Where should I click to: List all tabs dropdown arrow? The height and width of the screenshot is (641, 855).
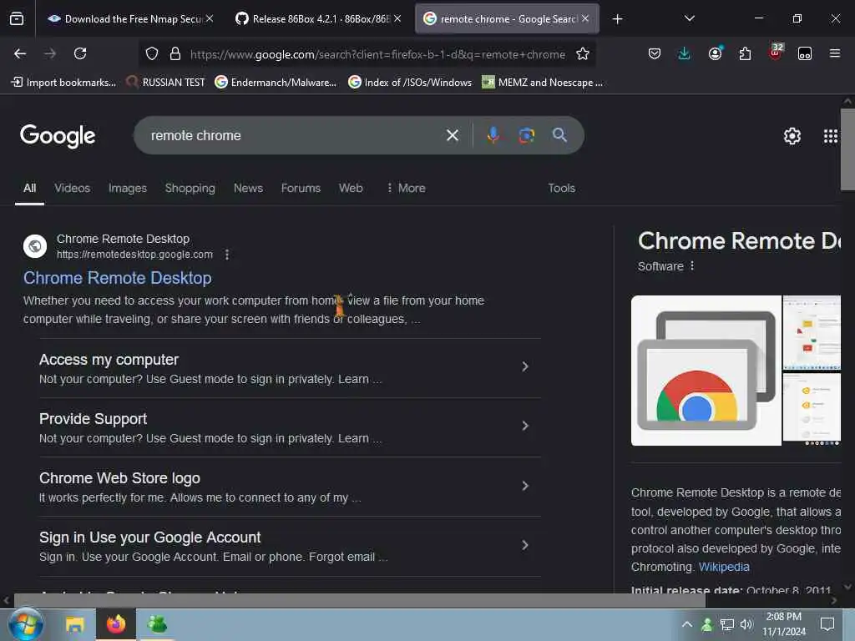pos(689,18)
